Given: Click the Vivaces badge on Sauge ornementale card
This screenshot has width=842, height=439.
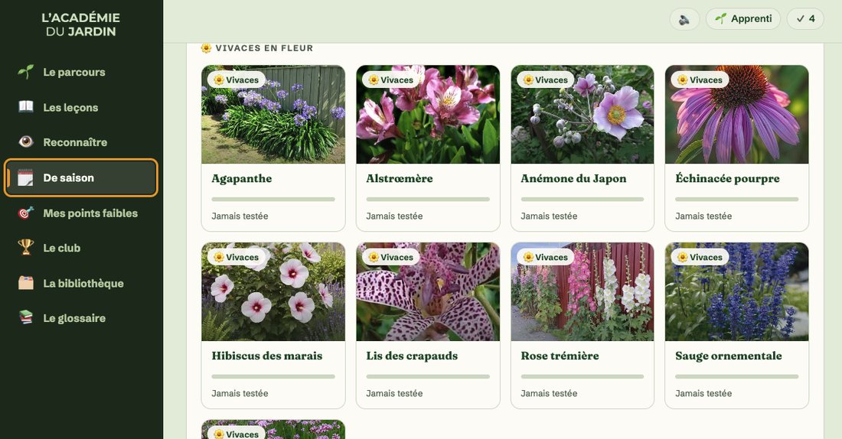Looking at the screenshot, I should pos(700,257).
